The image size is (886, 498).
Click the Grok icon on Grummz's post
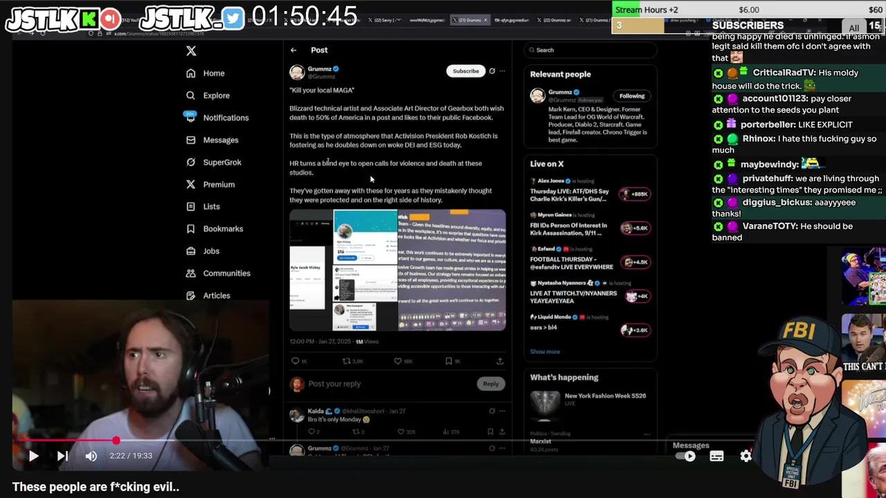click(x=492, y=71)
